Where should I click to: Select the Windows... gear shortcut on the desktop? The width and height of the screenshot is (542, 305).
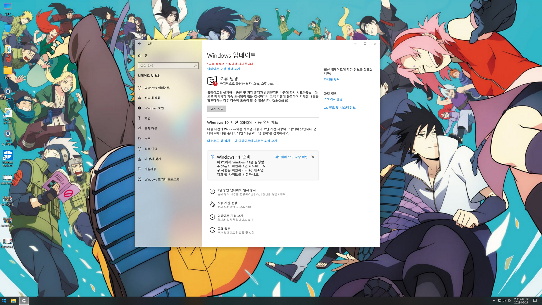pos(8,94)
